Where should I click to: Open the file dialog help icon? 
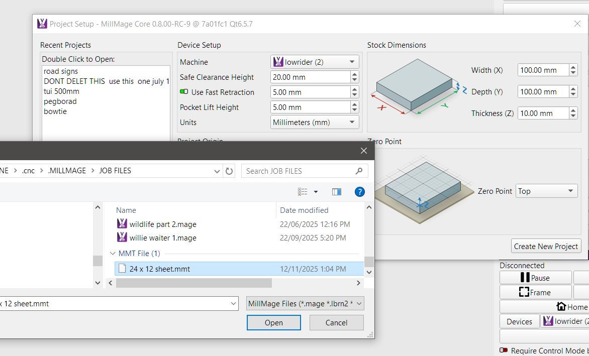(359, 192)
